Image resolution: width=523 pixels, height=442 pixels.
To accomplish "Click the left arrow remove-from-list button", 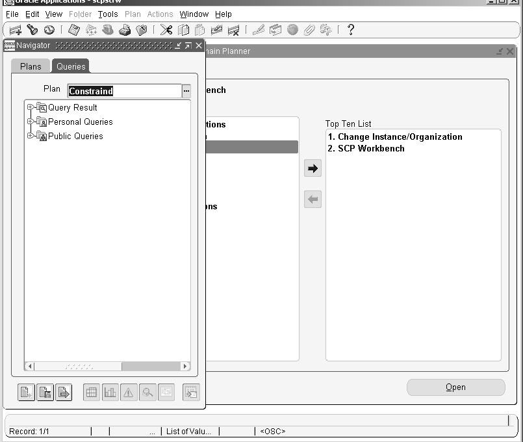I will coord(313,199).
